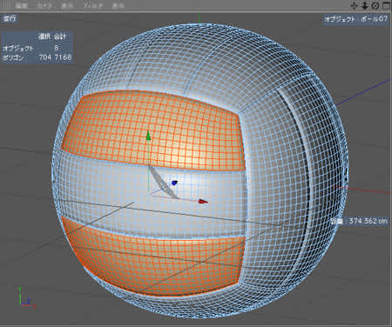The width and height of the screenshot is (392, 327).
Task: Open the menu right after フィルタ
Action: [x=118, y=6]
